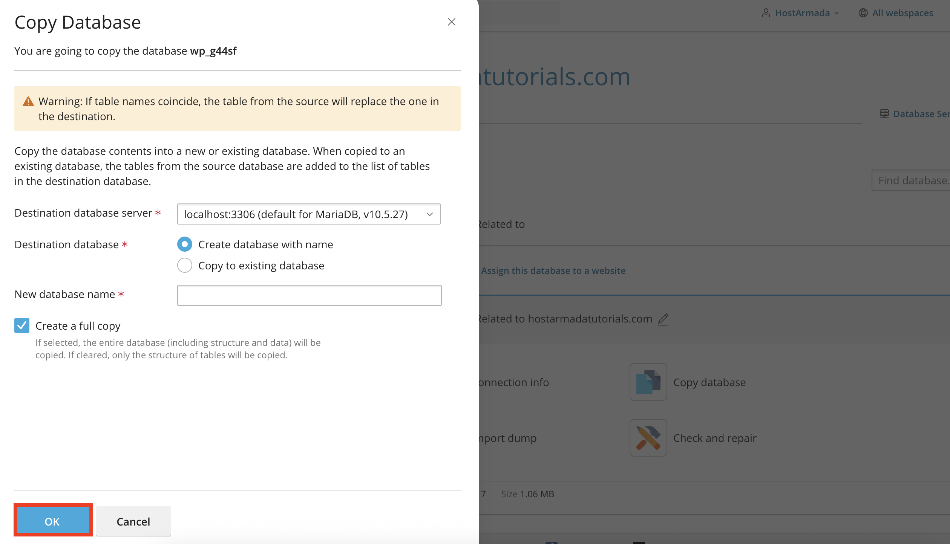Select Copy to existing database option
Screen dimensions: 950x544
[185, 266]
